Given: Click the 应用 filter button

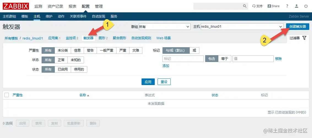Looking at the screenshot, I should 148,82.
